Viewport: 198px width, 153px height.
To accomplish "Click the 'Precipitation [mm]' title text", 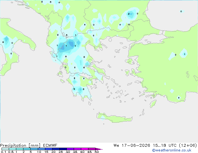I will coord(20,146).
